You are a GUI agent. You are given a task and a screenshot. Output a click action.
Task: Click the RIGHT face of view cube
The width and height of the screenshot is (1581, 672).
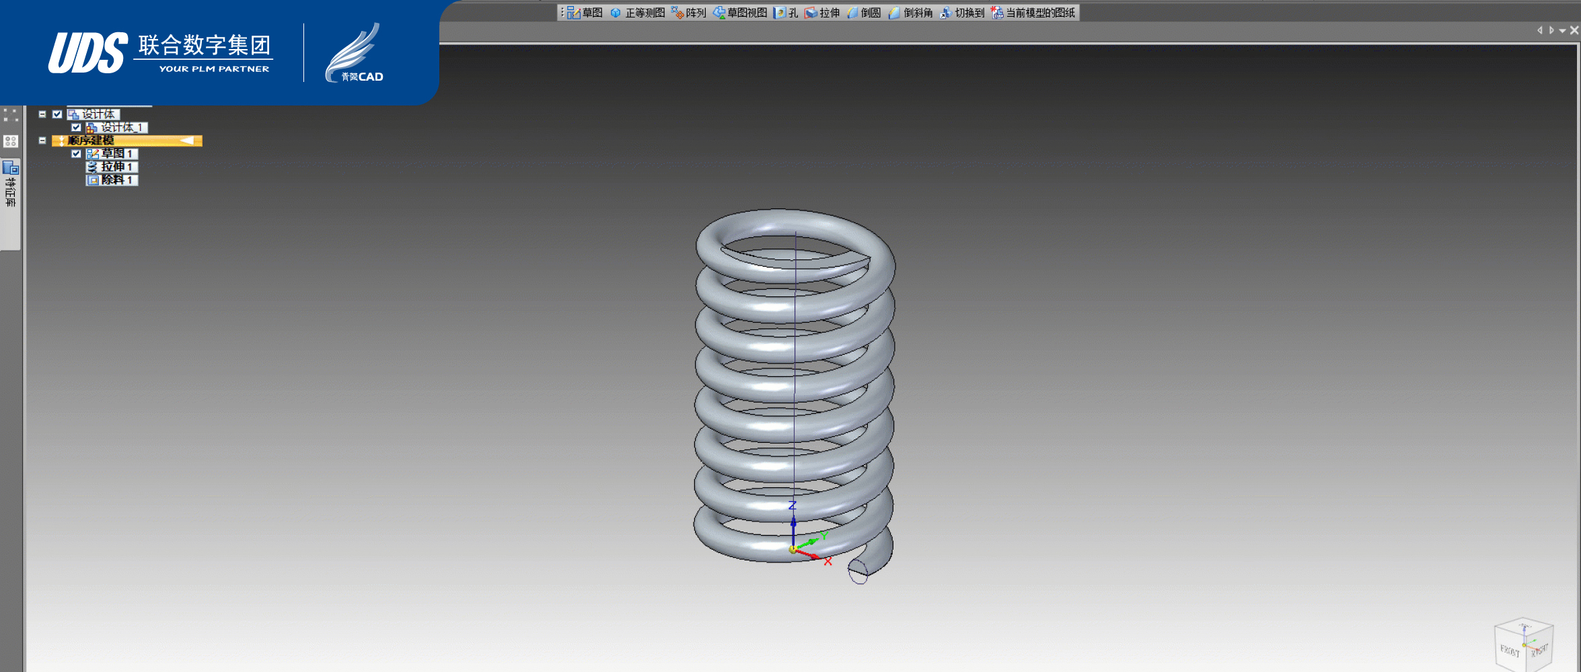click(1539, 650)
